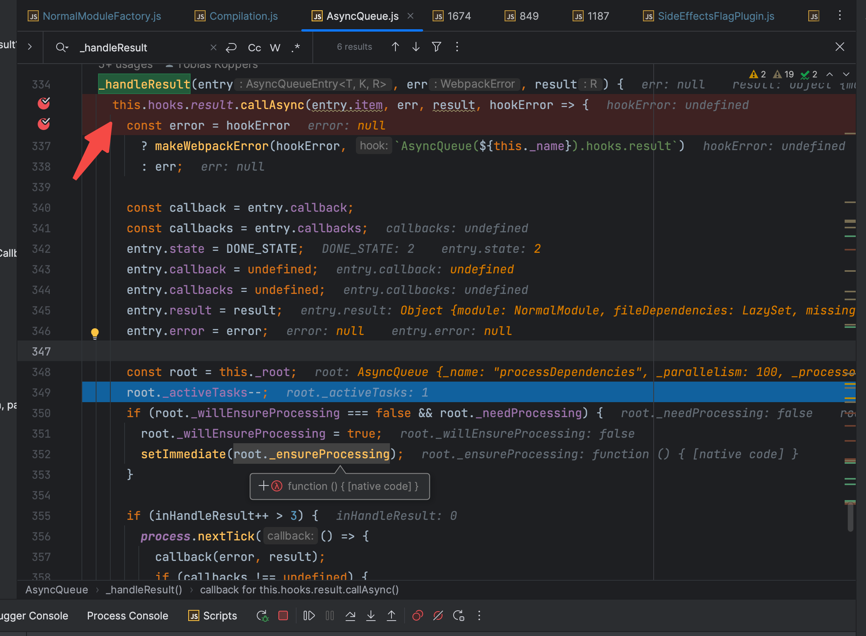Go to next search occurrence
Viewport: 866px width, 636px height.
click(x=416, y=47)
